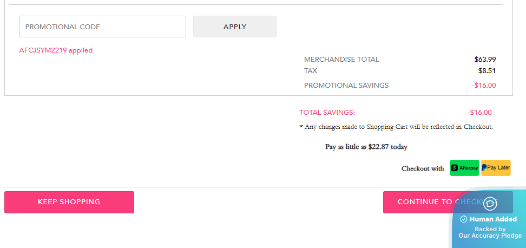Screen dimensions: 526x248
Task: Checkout with the green Afterpay button
Action: click(x=464, y=168)
